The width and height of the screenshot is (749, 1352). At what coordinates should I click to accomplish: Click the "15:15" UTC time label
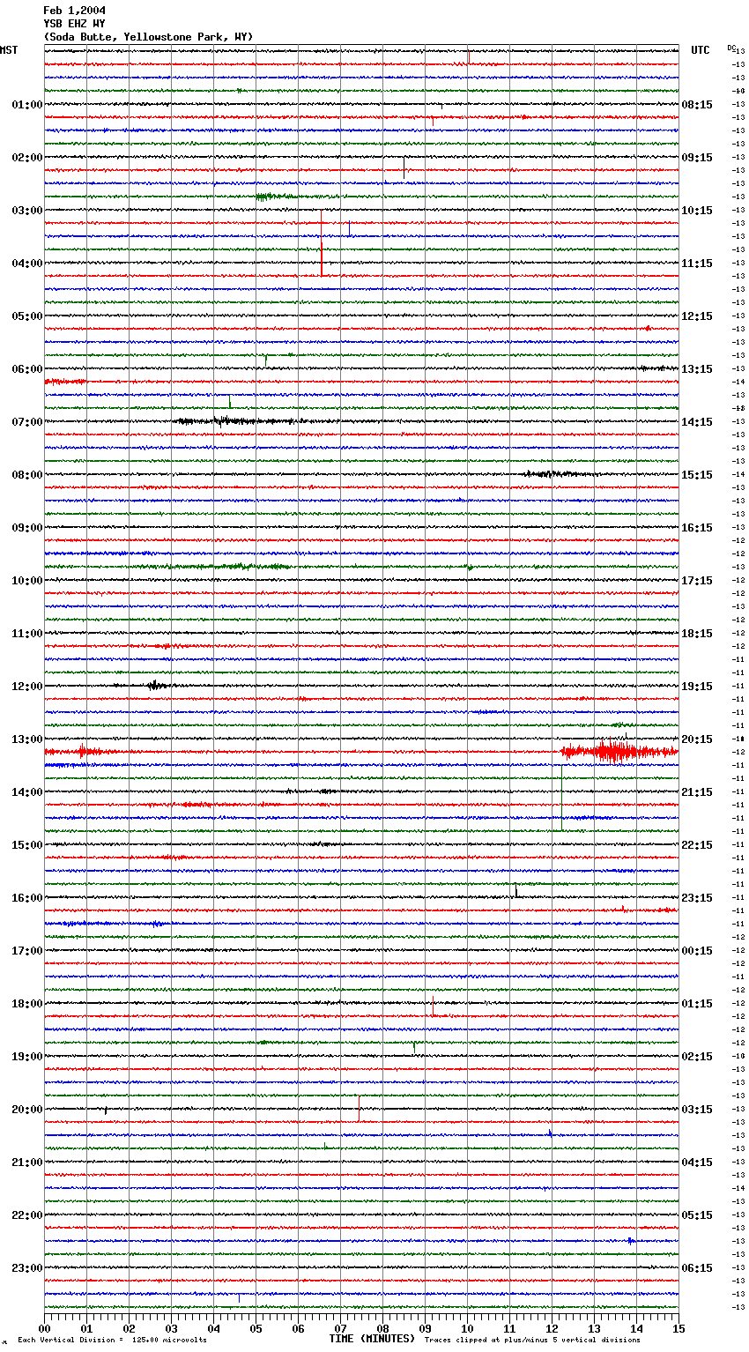[x=697, y=475]
